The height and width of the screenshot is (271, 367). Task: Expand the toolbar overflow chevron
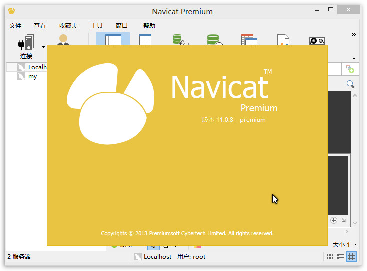pos(354,34)
